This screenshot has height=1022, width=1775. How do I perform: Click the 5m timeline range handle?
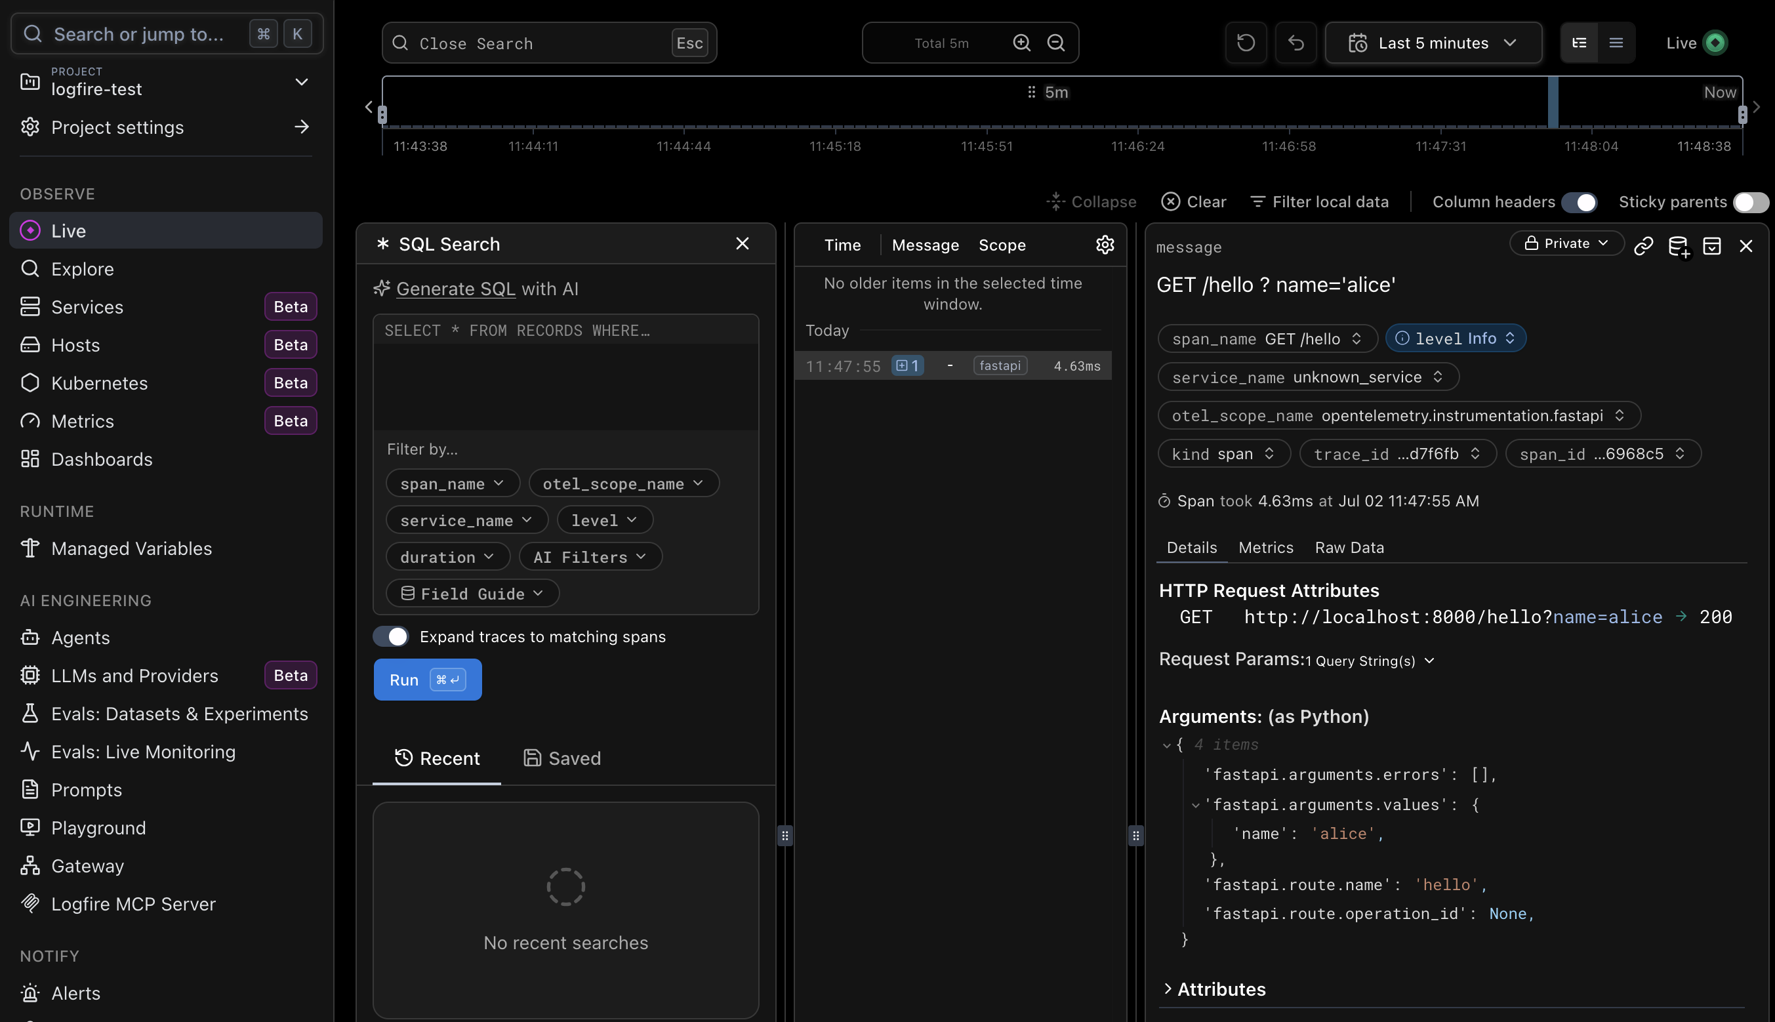[x=1047, y=92]
